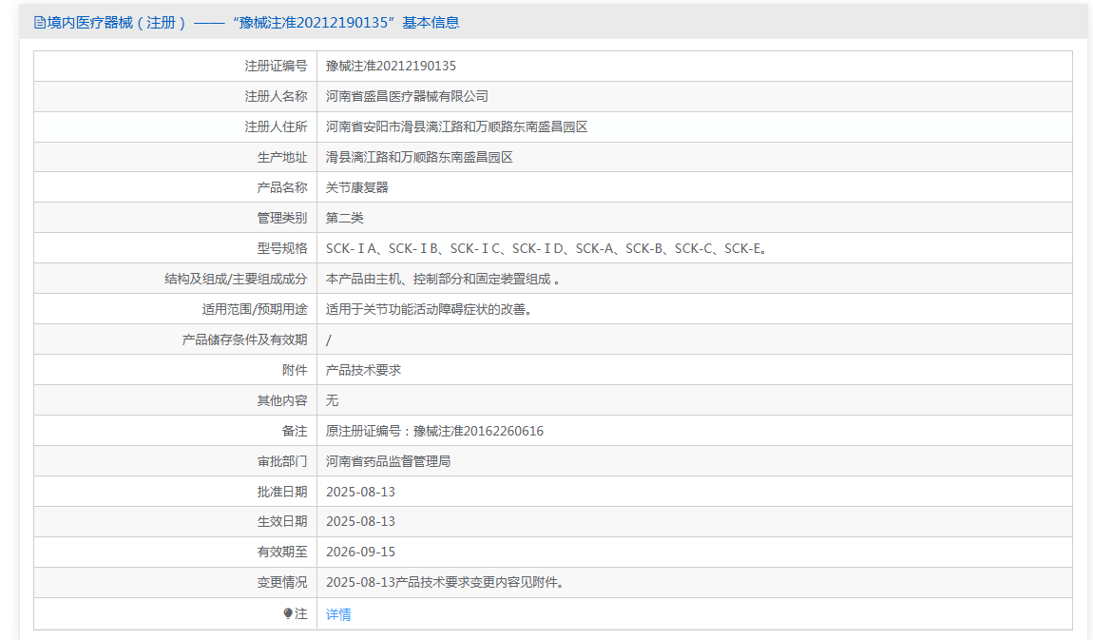Viewport: 1093px width, 640px height.
Task: Click the 产品储存条件及有效期 label
Action: [244, 339]
